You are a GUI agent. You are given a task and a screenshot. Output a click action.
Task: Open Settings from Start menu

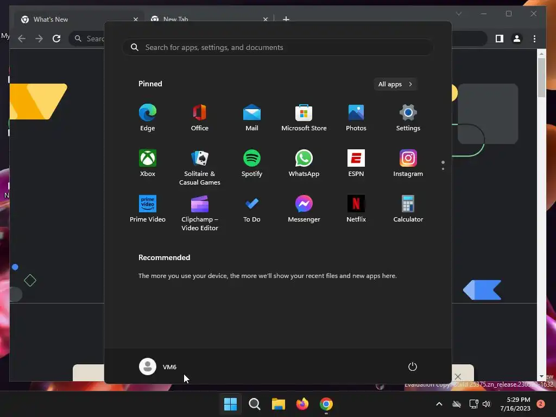(408, 118)
